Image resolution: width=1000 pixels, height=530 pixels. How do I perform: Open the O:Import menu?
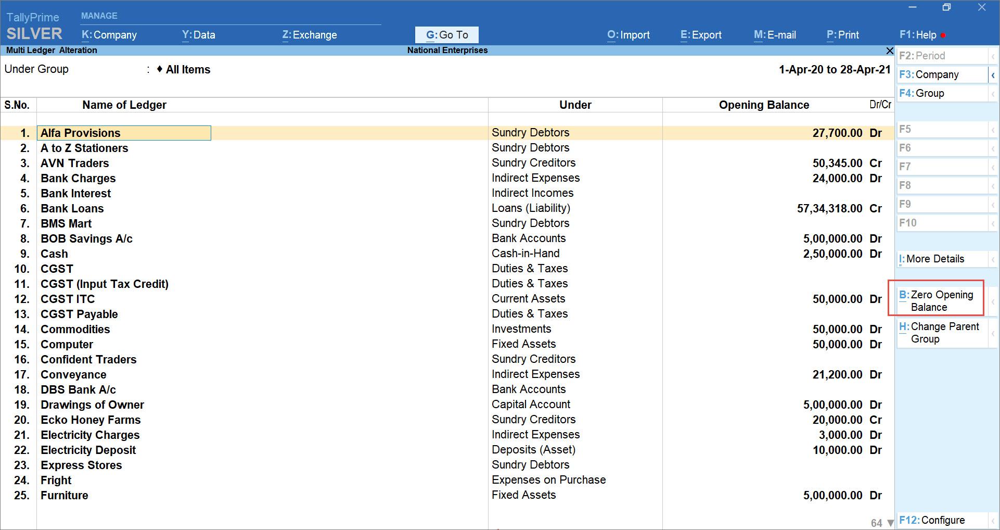tap(628, 35)
